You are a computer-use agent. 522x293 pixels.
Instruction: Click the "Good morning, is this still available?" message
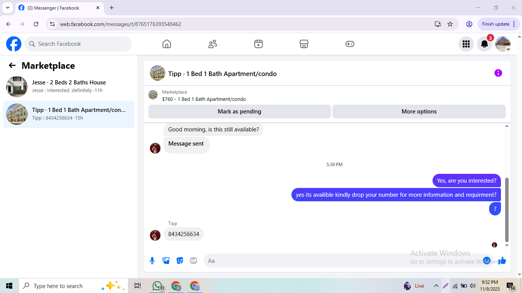tap(213, 130)
